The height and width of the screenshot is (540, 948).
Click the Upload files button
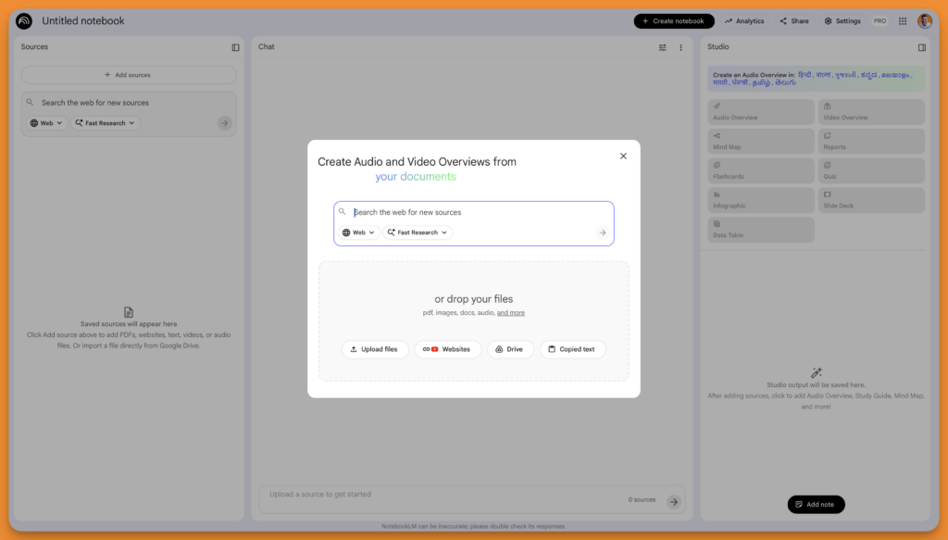(x=375, y=349)
